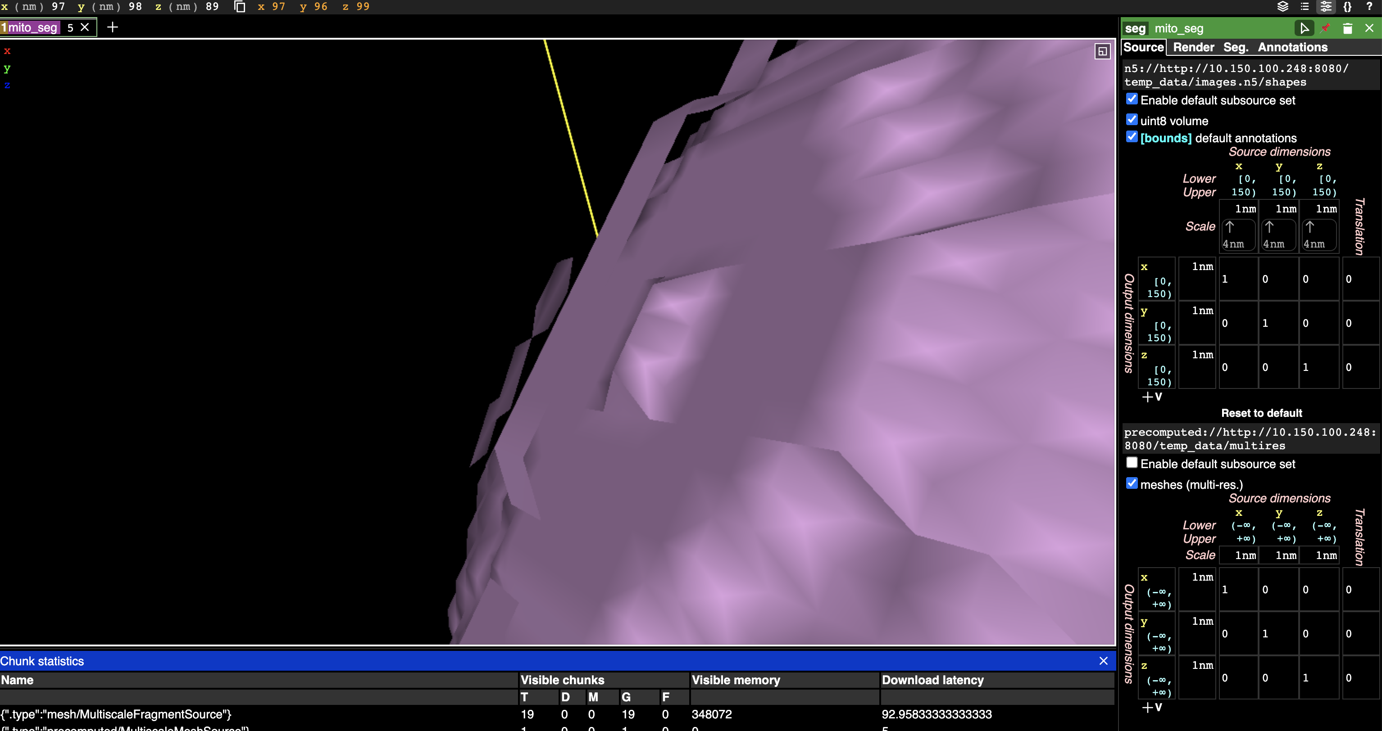Increase x scale with the up arrow

coord(1230,227)
